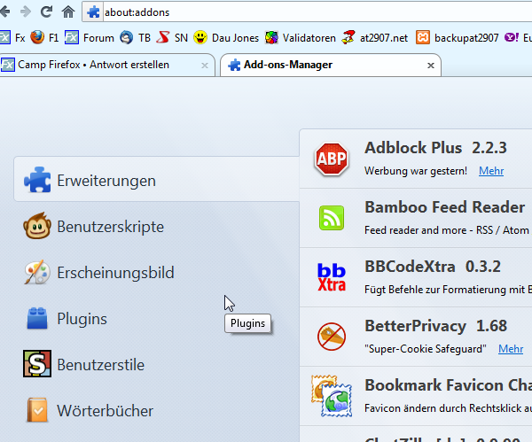Viewport: 532px width, 442px height.
Task: Close the Camp Firefox tab
Action: [205, 66]
